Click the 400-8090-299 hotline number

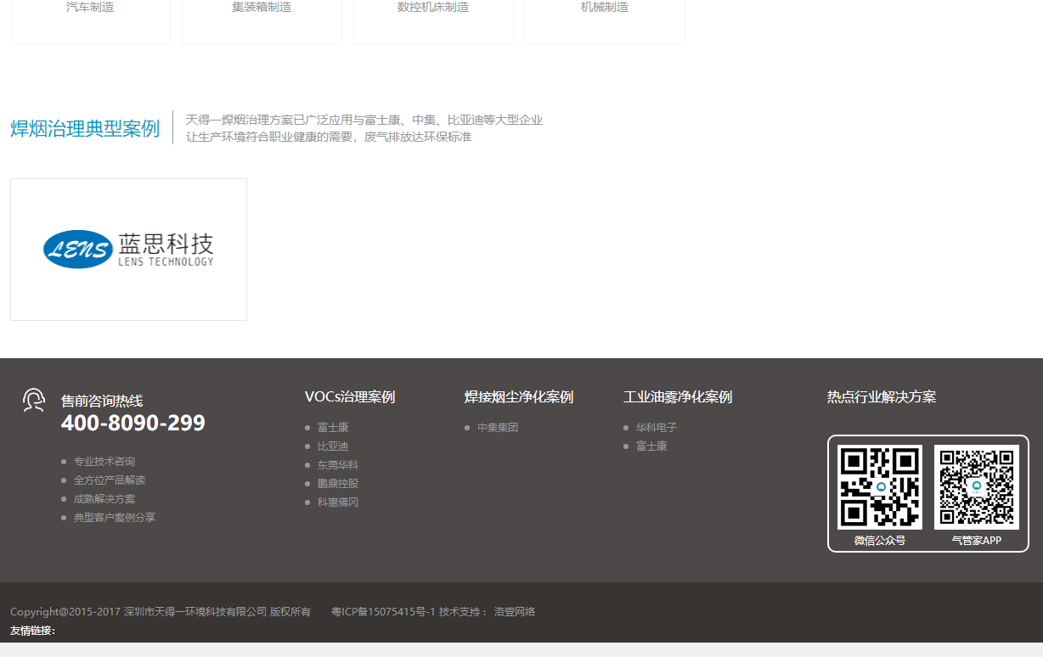(x=132, y=422)
